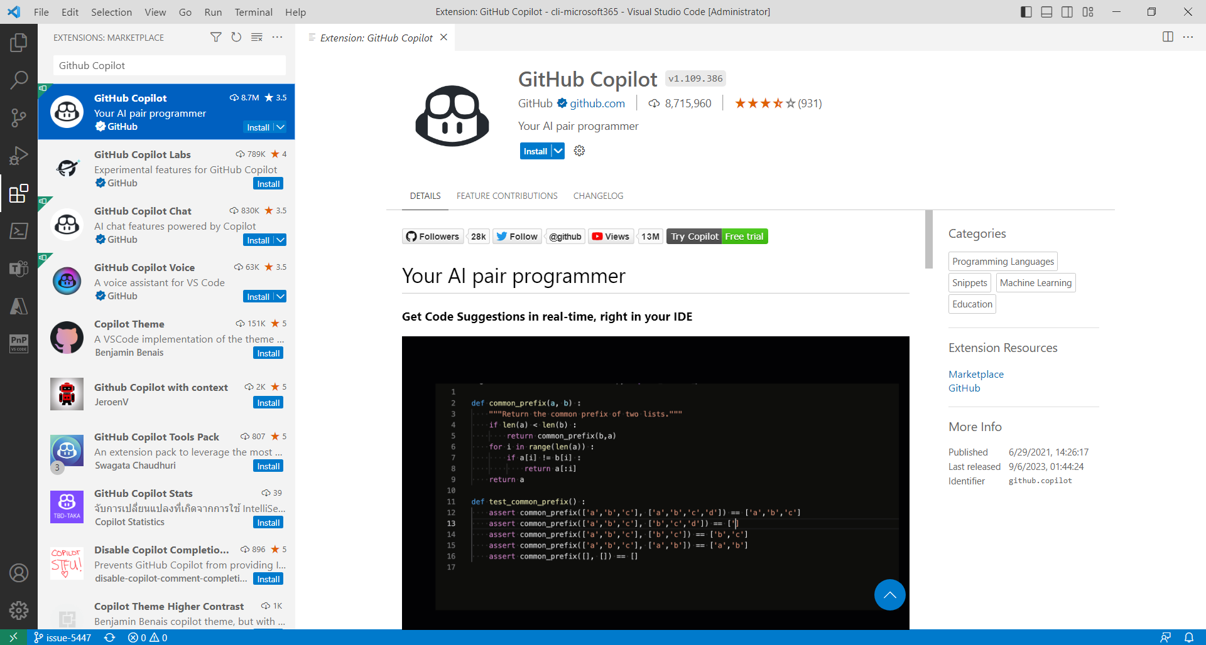Screen dimensions: 1206x645
Task: Click the gear icon beside Install button
Action: (x=579, y=151)
